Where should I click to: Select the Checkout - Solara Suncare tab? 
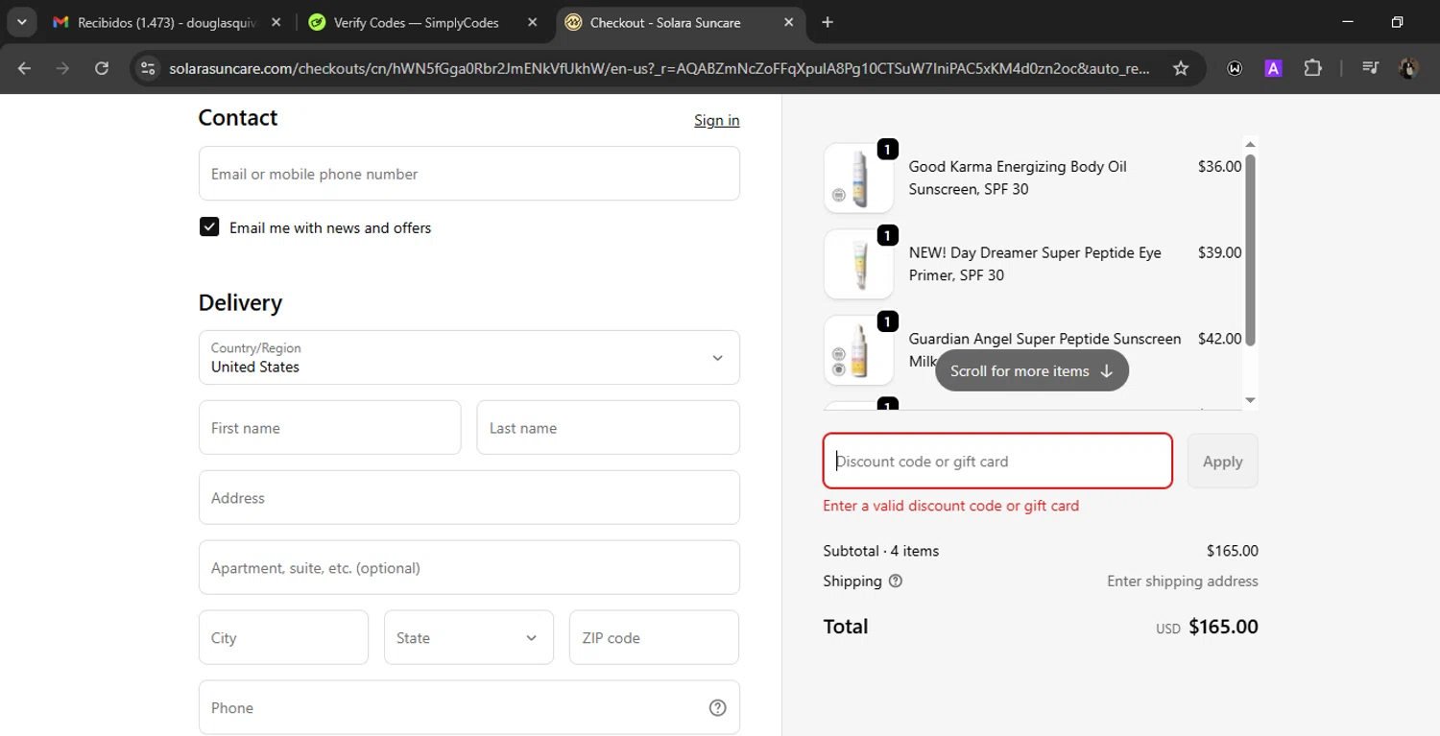tap(680, 22)
